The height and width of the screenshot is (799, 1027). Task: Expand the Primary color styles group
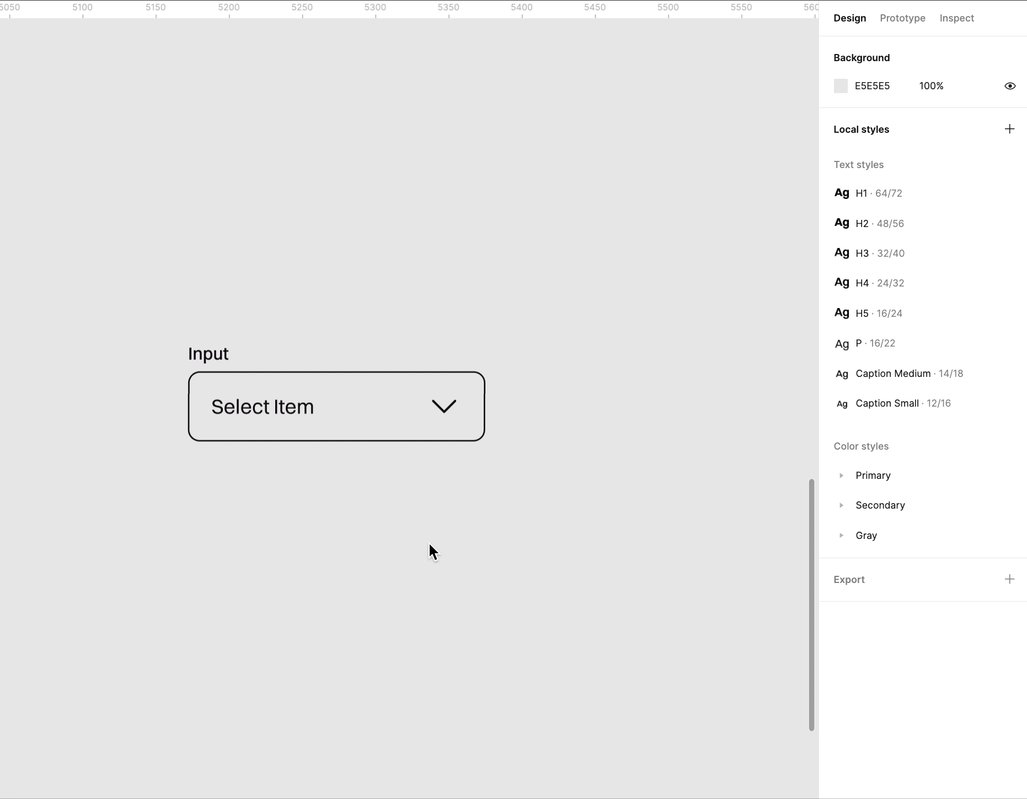[x=841, y=476]
